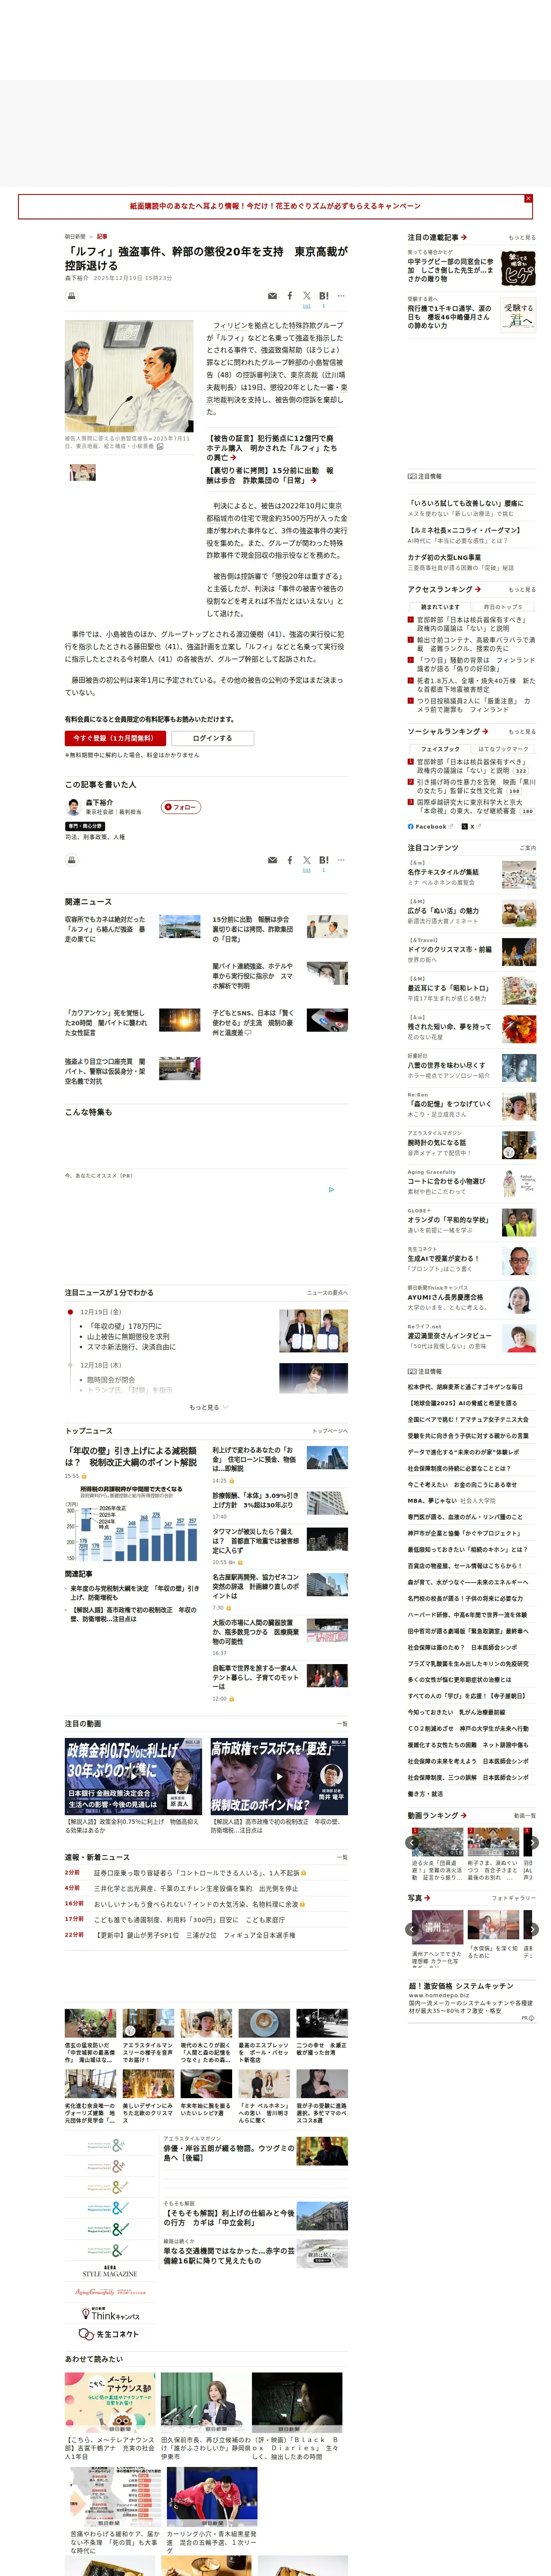Share on Facebook icon below author section
This screenshot has width=551, height=2576.
pyautogui.click(x=290, y=860)
